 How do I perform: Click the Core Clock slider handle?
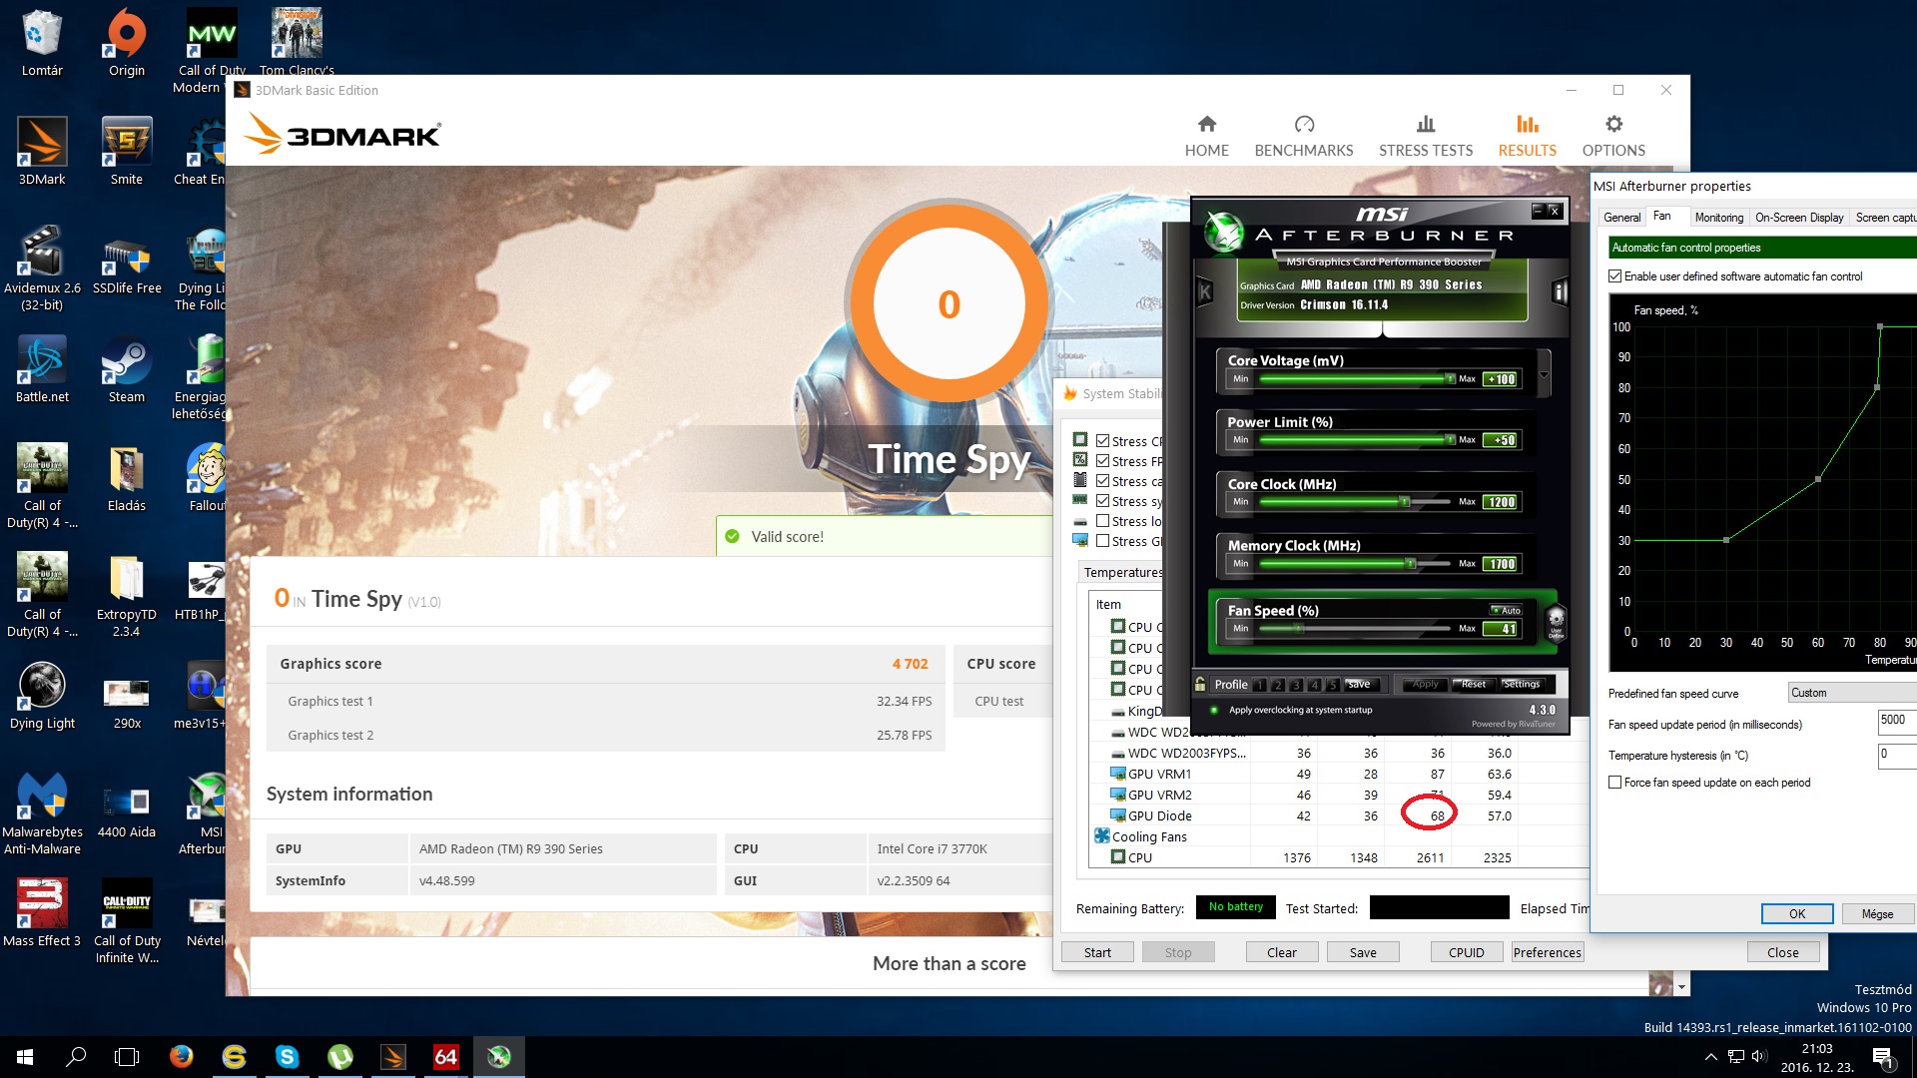pos(1405,502)
